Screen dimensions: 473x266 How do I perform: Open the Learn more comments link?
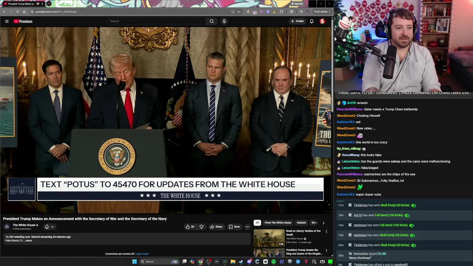click(142, 254)
